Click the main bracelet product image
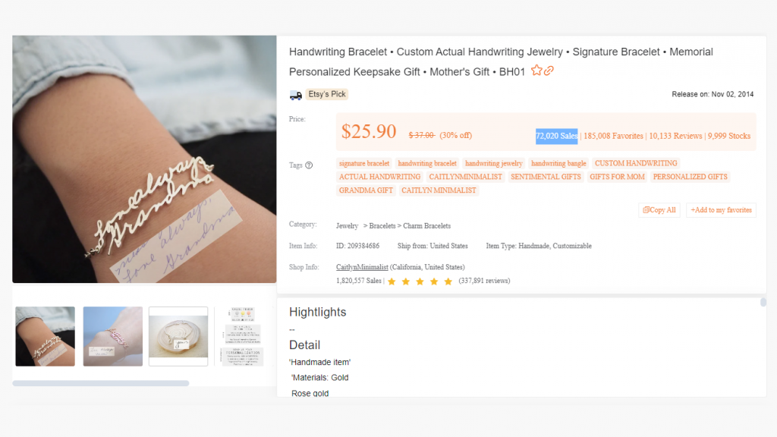The image size is (777, 437). pos(144,159)
